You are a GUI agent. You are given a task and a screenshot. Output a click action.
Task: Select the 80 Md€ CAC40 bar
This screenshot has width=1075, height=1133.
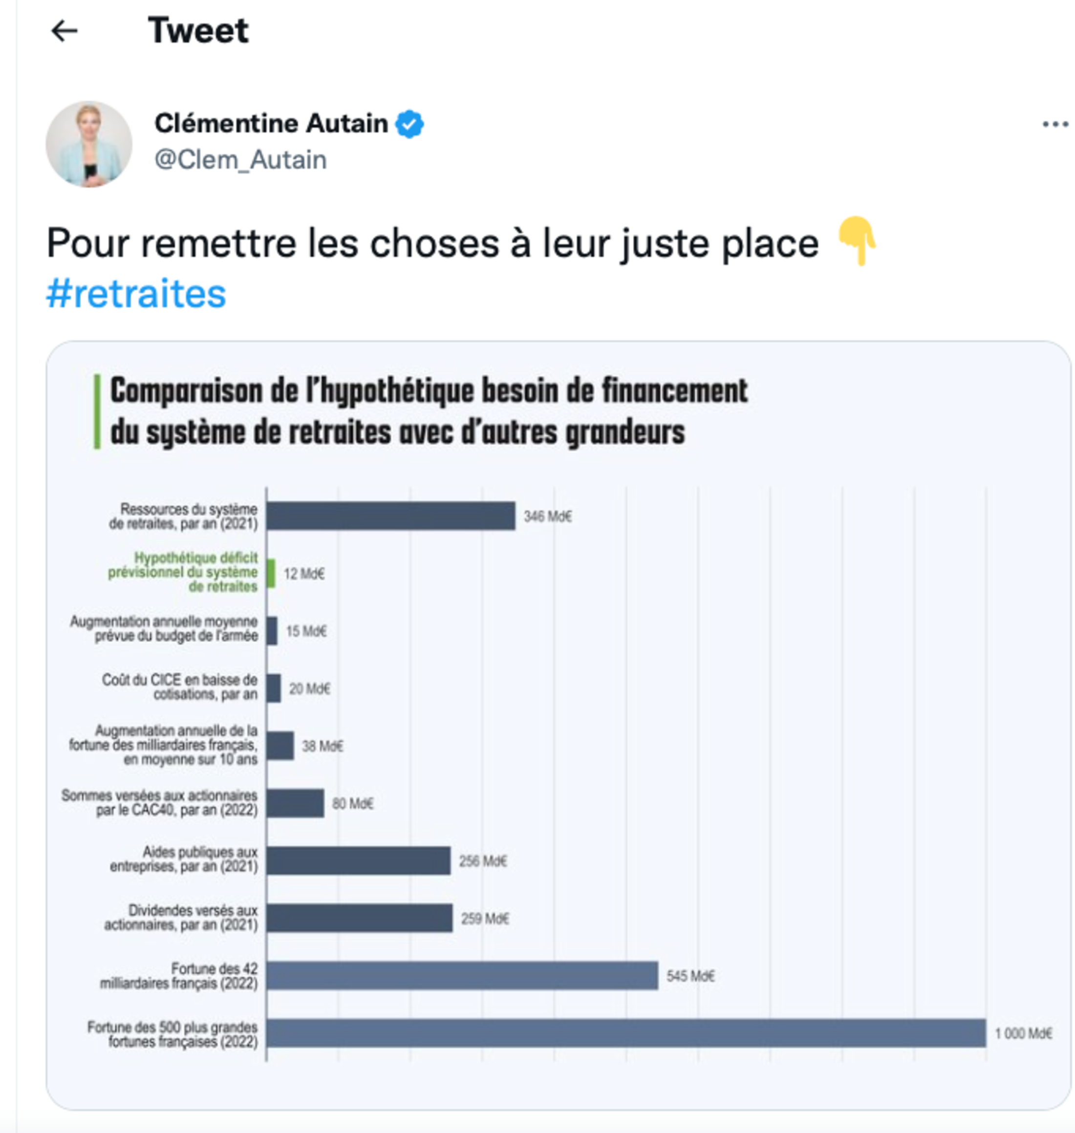pos(295,803)
